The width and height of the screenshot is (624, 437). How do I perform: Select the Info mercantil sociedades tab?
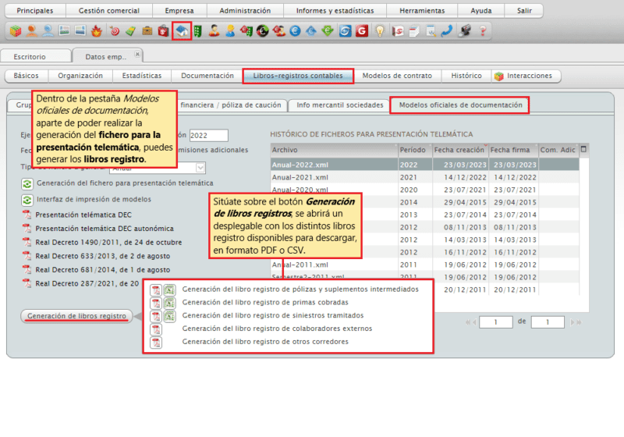click(340, 105)
